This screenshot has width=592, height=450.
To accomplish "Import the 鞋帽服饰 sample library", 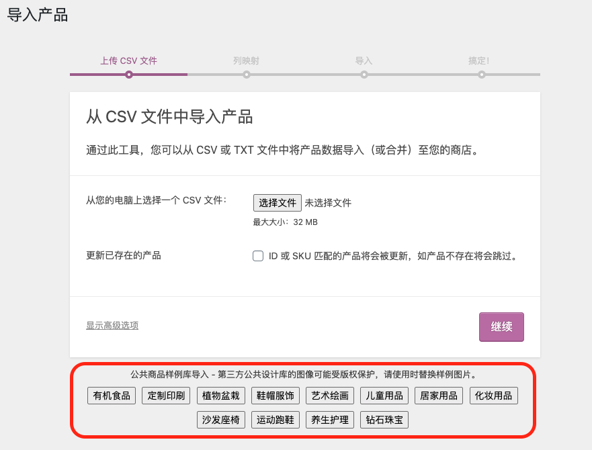I will point(276,396).
